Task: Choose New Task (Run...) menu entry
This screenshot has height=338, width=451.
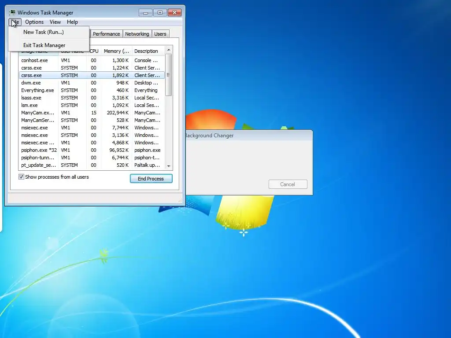Action: [x=48, y=32]
